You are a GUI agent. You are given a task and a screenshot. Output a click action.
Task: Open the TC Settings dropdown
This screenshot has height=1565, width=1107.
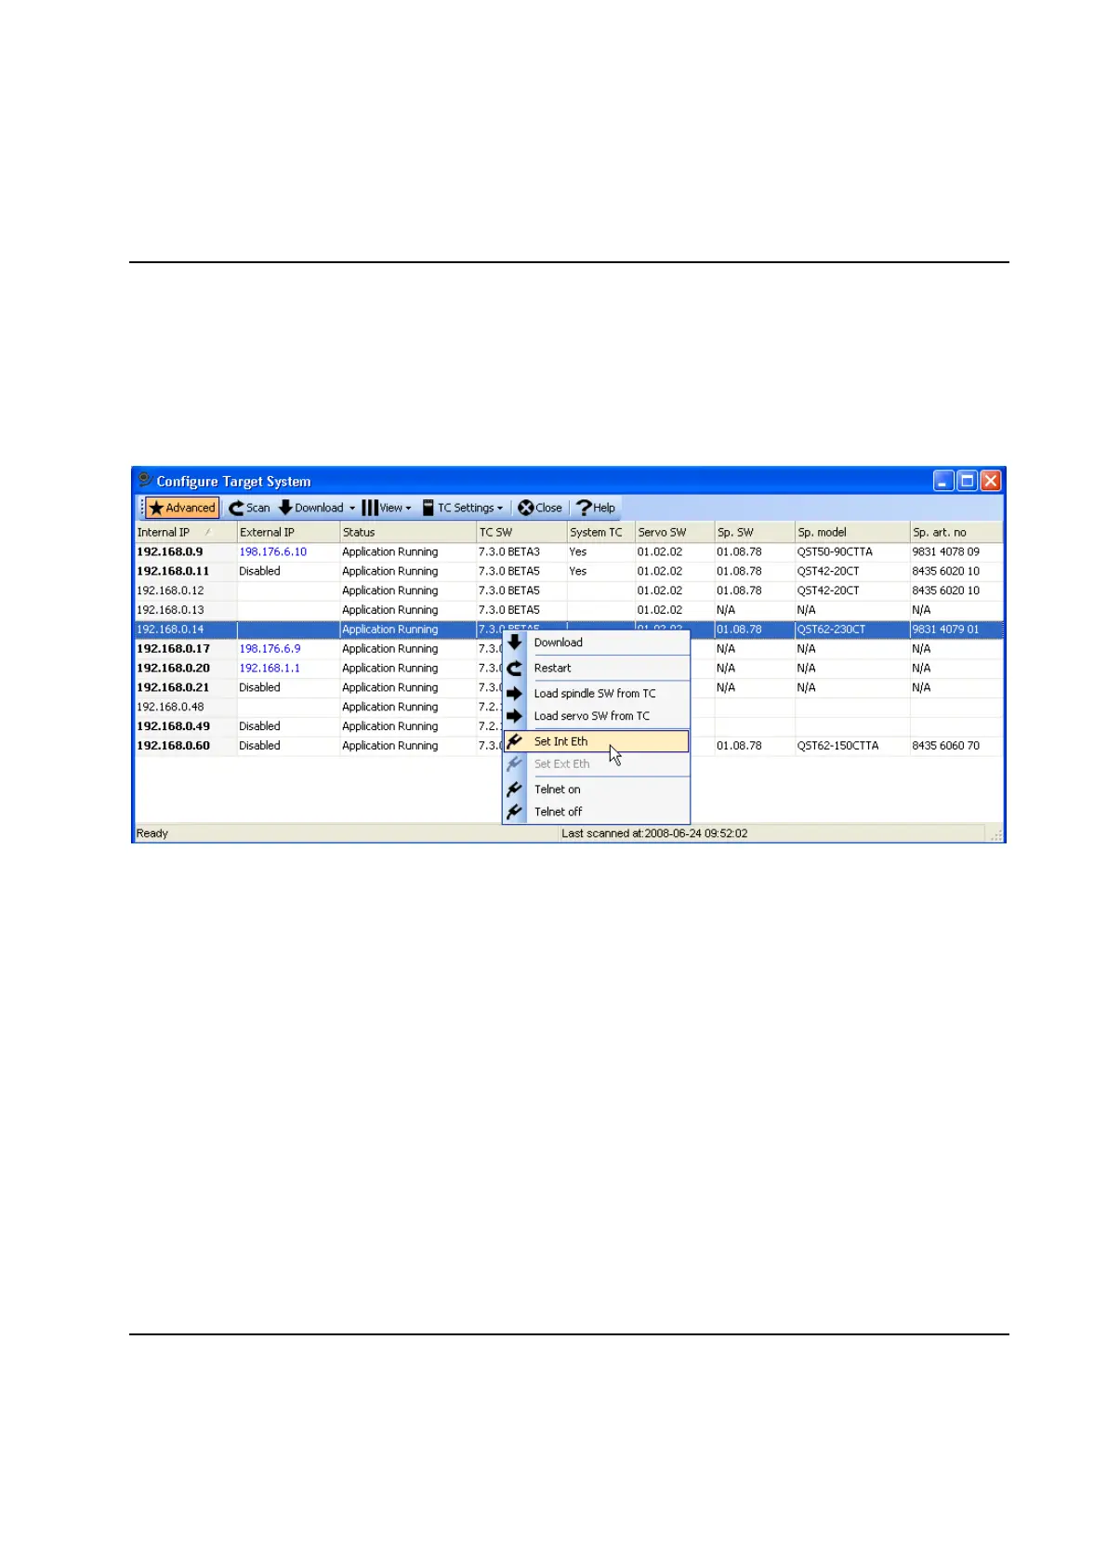[463, 508]
